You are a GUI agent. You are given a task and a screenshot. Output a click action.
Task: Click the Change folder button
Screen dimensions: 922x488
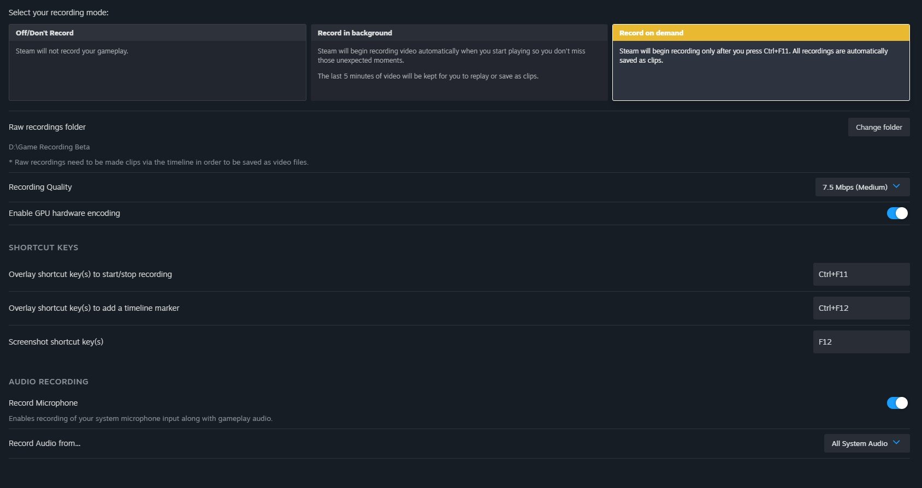tap(879, 127)
